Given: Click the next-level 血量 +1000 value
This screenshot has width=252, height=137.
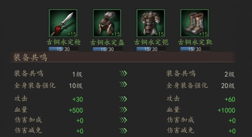Looking at the screenshot, I should point(226,110).
